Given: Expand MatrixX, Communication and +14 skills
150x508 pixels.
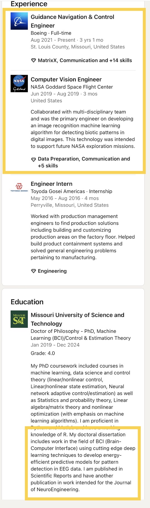Looking at the screenshot, I should pos(85,60).
